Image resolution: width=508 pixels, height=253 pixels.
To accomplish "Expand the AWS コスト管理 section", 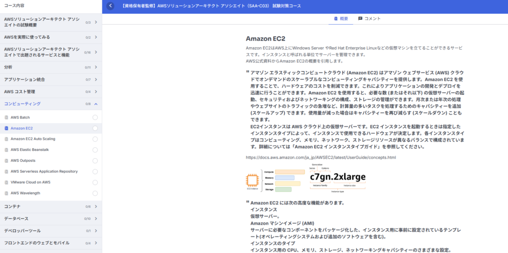I will click(95, 92).
